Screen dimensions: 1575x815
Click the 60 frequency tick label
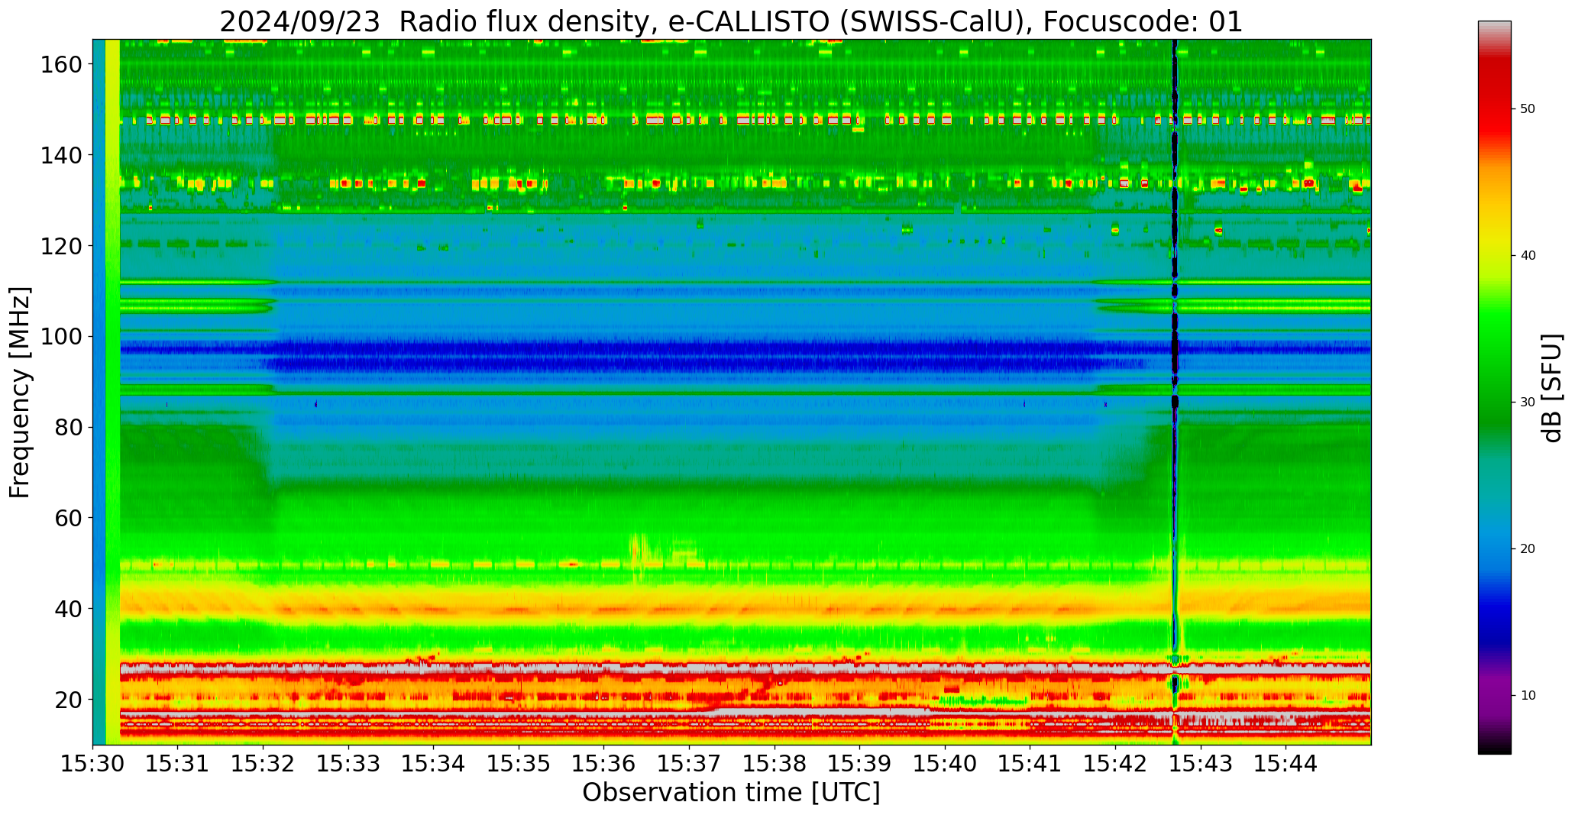68,517
